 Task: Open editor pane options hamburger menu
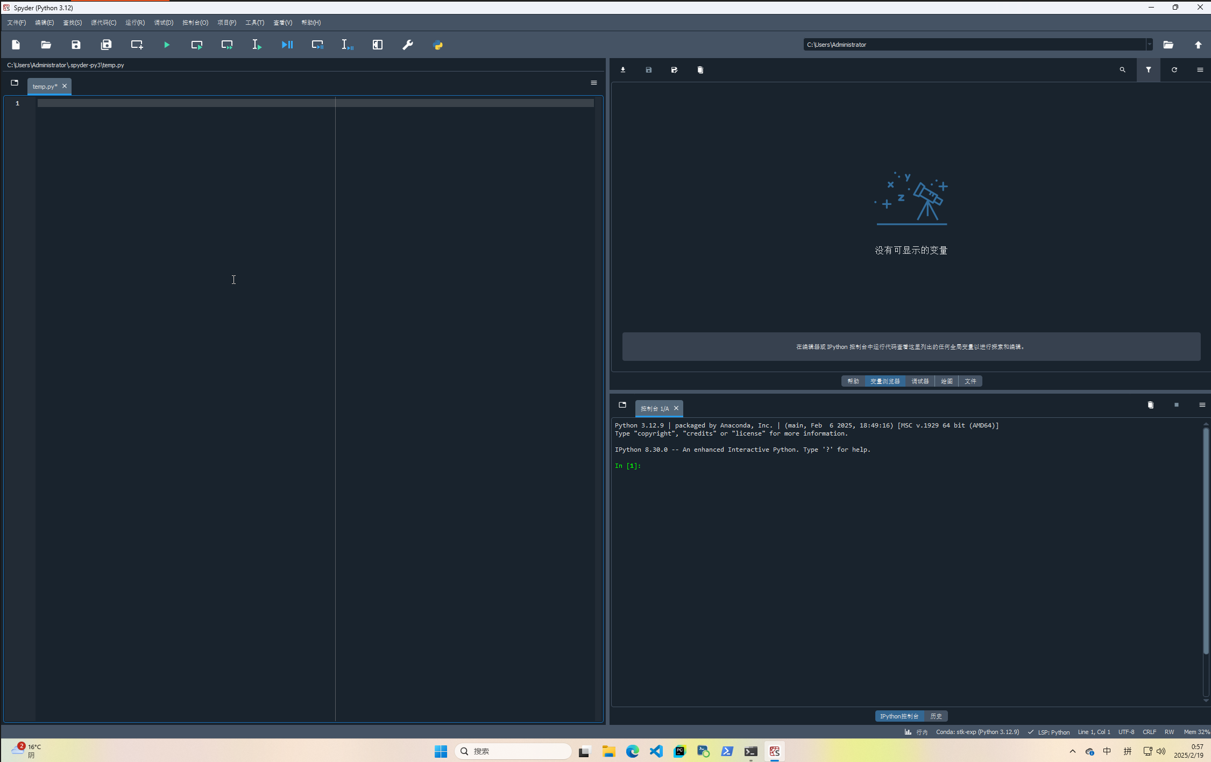(x=593, y=83)
